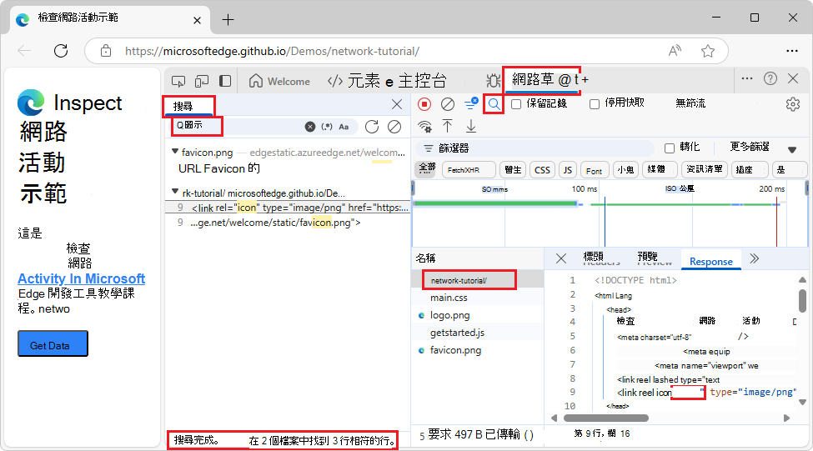Open the 無節流 throttling dropdown
Screen dimensions: 813x451
tap(690, 103)
